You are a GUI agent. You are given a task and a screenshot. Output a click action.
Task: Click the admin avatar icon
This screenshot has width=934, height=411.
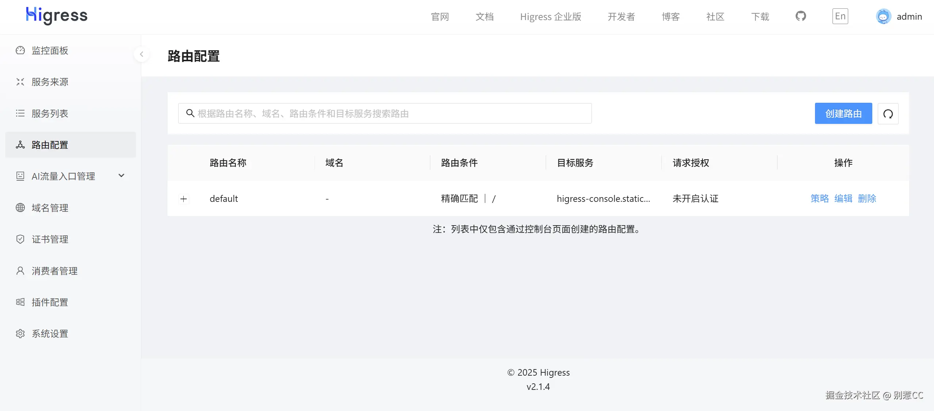point(883,16)
